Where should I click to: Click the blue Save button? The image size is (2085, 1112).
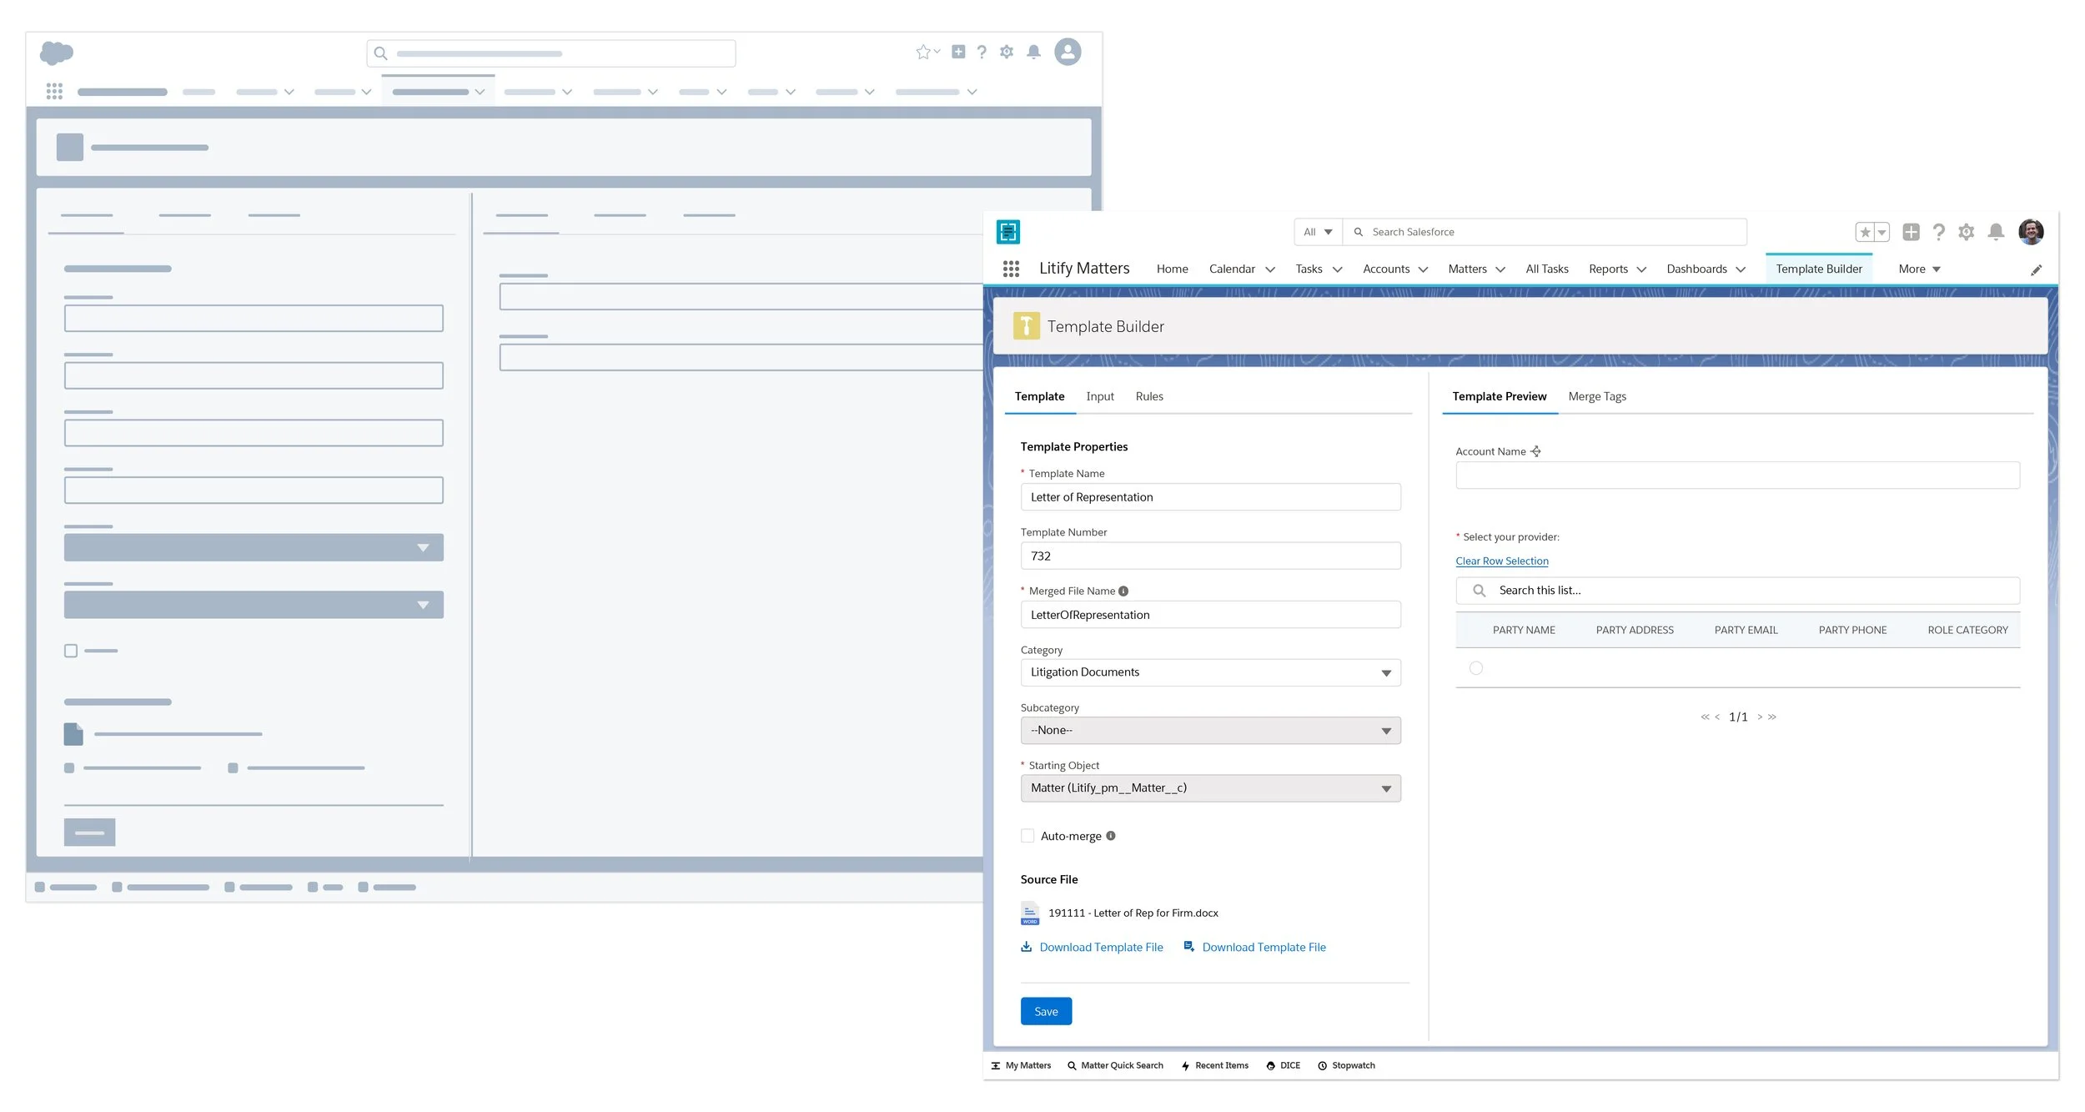pyautogui.click(x=1046, y=1011)
